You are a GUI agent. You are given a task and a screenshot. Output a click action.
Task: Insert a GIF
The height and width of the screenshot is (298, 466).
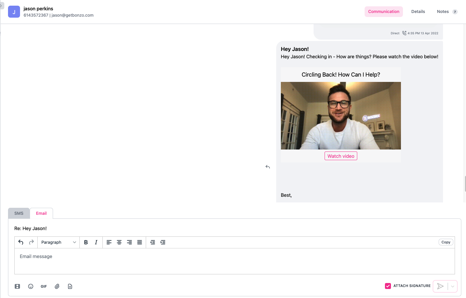click(44, 286)
